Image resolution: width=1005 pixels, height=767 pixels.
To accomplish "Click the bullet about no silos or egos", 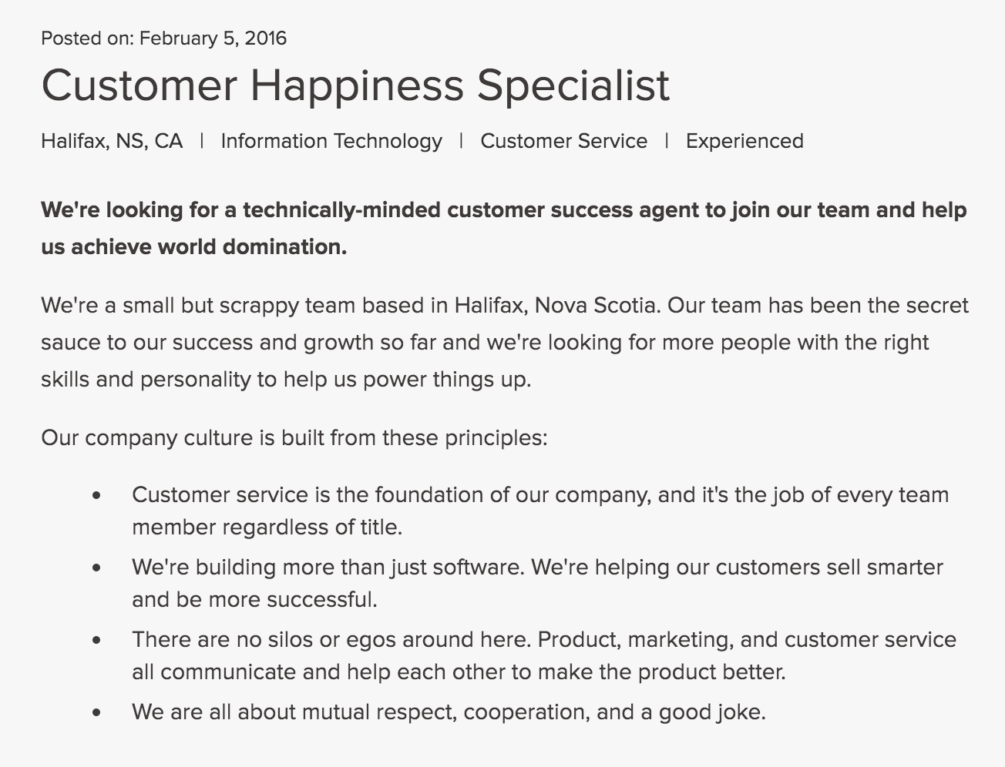I will 544,655.
